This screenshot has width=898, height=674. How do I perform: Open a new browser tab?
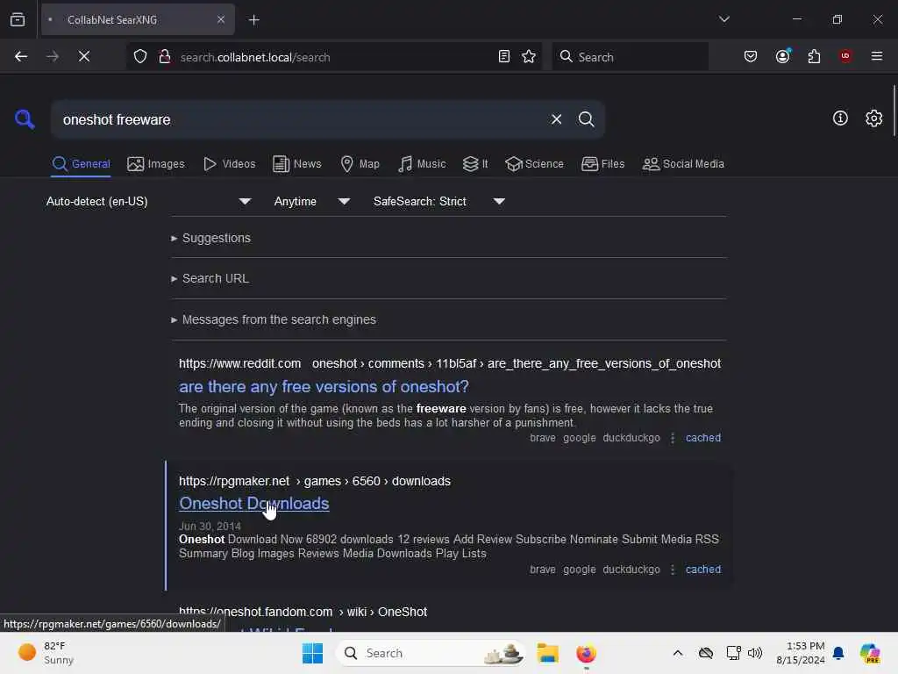(x=253, y=20)
